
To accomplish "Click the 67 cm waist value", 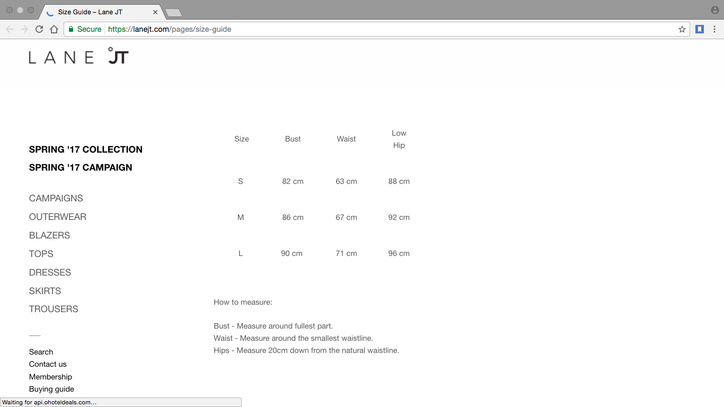I will pyautogui.click(x=347, y=217).
